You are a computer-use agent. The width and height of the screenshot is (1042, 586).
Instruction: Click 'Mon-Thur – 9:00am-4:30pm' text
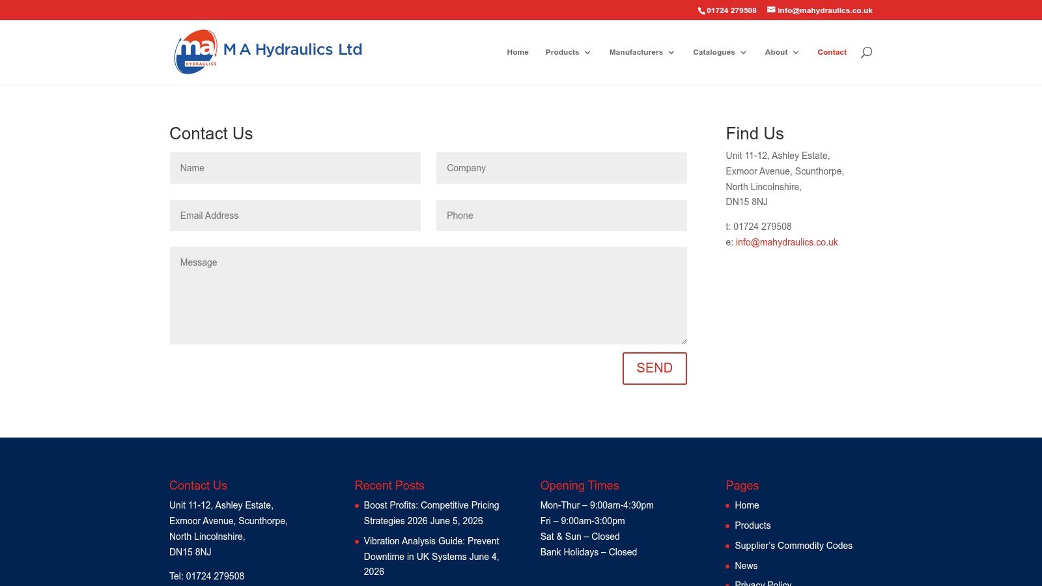point(597,505)
